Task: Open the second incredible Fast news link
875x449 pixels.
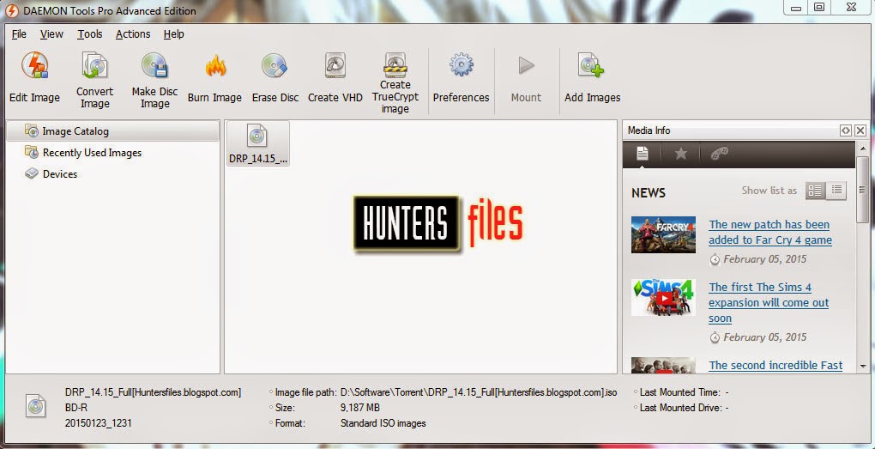Action: [775, 365]
